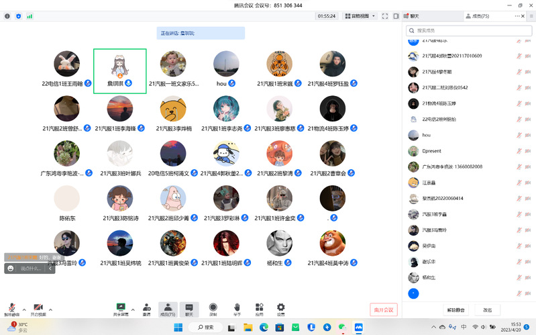Open the 宫格视图 layout dropdown
536x335 pixels.
(359, 15)
